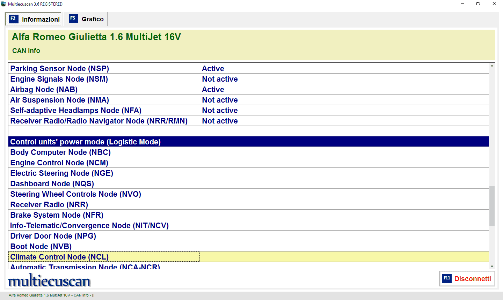The image size is (503, 300).
Task: Select the Info-Telematic/Convergence Node (NIT/NCV) row
Action: tap(248, 225)
